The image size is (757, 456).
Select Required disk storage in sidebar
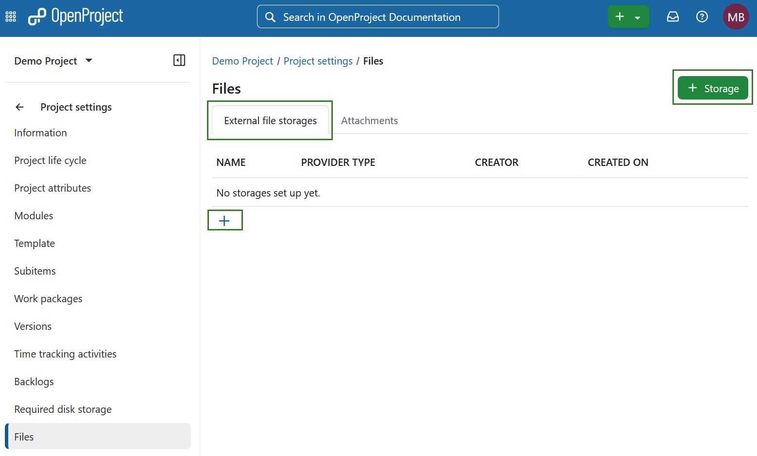pos(63,409)
